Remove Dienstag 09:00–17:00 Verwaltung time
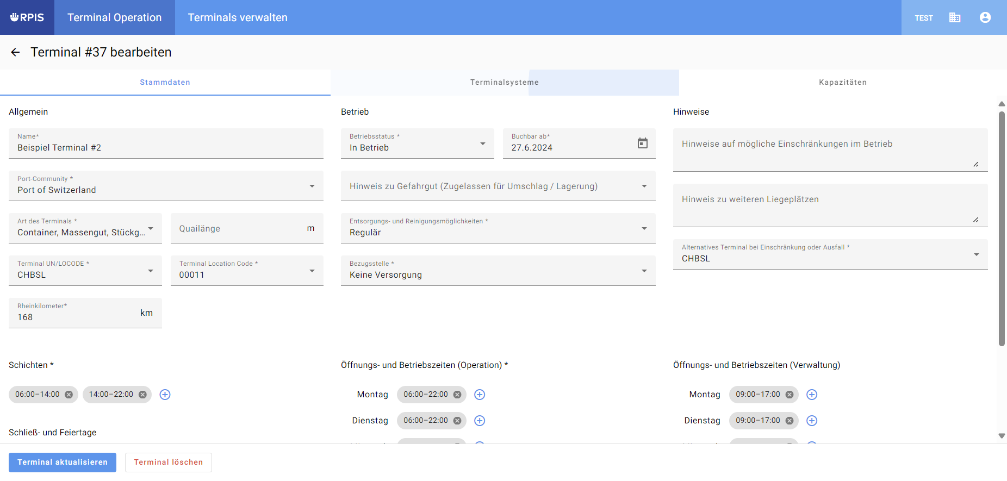This screenshot has width=1007, height=481. tap(790, 421)
